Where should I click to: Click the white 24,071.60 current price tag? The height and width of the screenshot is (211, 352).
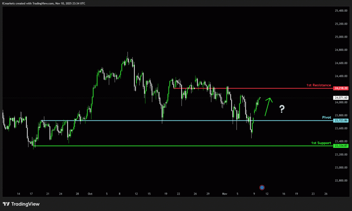click(341, 98)
